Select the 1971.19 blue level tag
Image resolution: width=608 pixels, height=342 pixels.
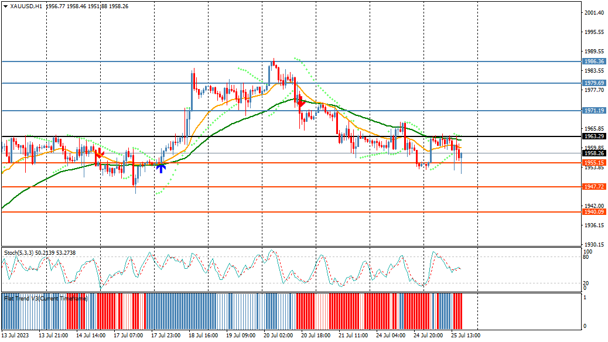coord(594,111)
